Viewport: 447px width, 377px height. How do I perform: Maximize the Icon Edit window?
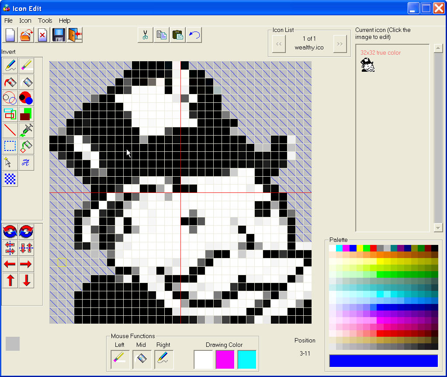click(426, 8)
